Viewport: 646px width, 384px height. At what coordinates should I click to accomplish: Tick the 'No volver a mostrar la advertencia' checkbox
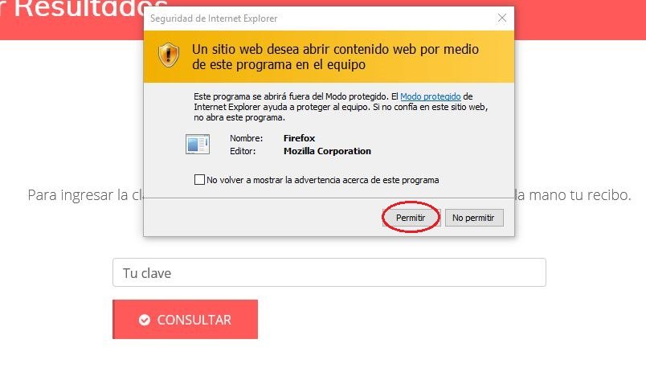(199, 180)
